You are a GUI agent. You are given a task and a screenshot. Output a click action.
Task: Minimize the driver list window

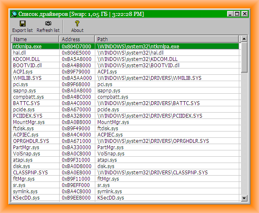pyautogui.click(x=230, y=14)
